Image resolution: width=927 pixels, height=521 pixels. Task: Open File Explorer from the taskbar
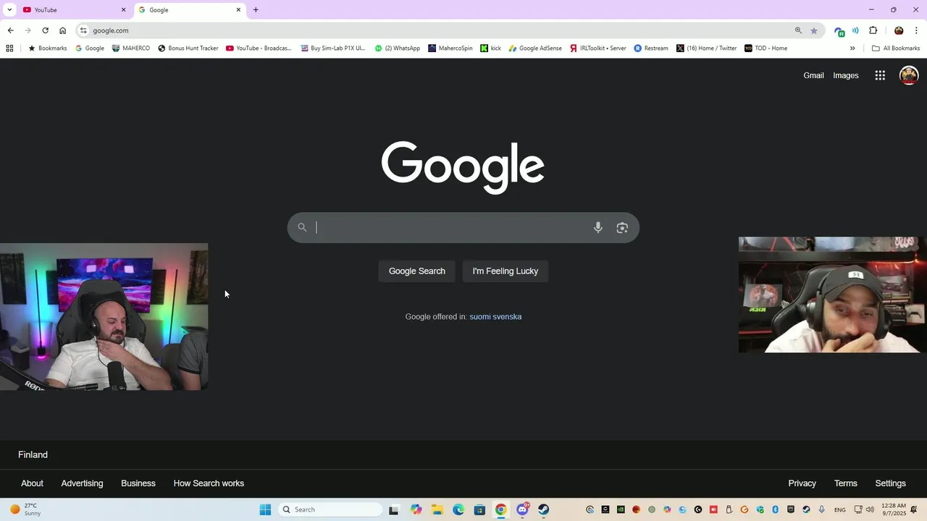437,509
